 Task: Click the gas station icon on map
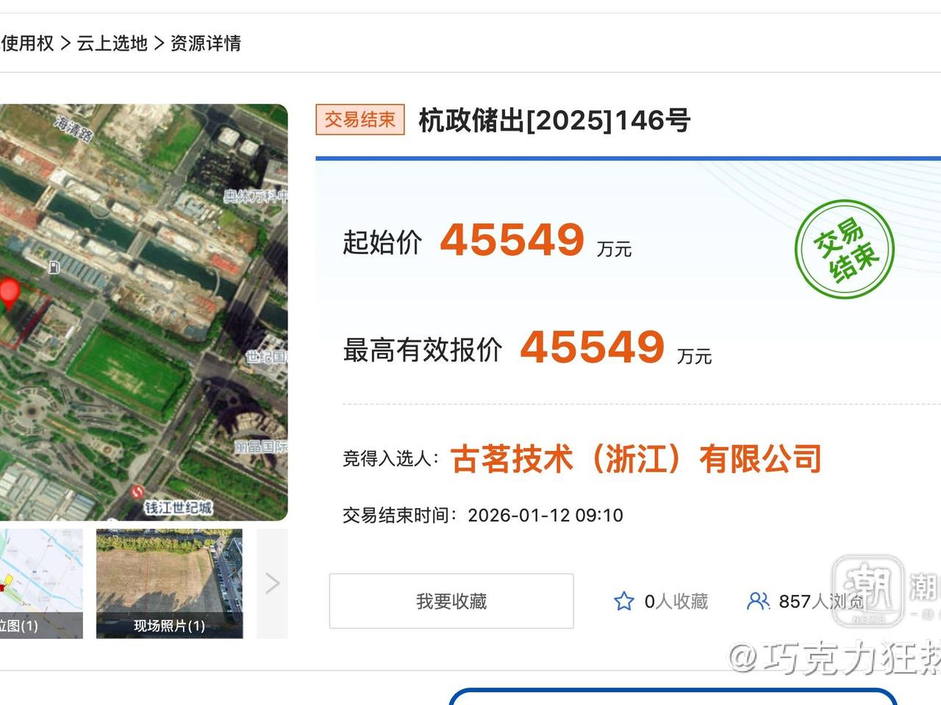(x=54, y=267)
